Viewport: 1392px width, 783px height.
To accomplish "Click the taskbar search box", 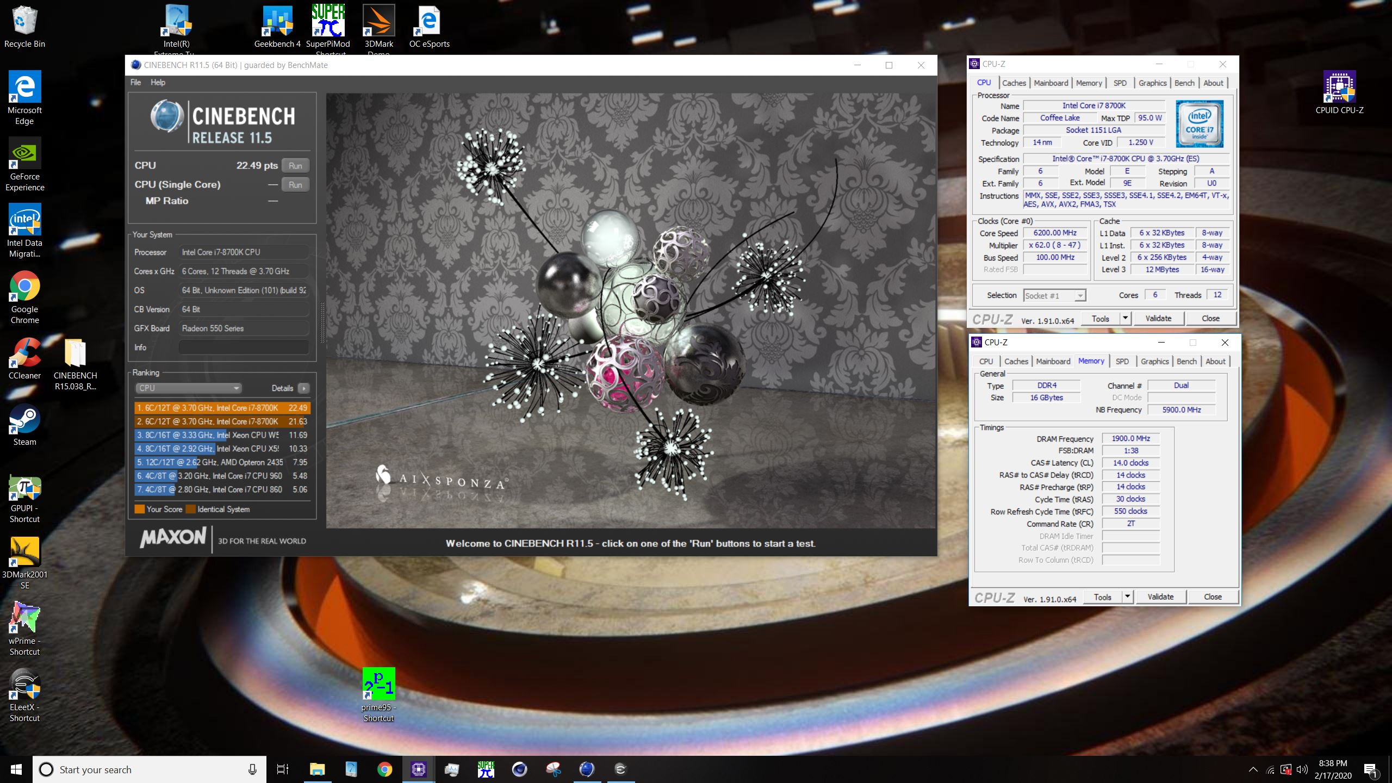I will (150, 769).
